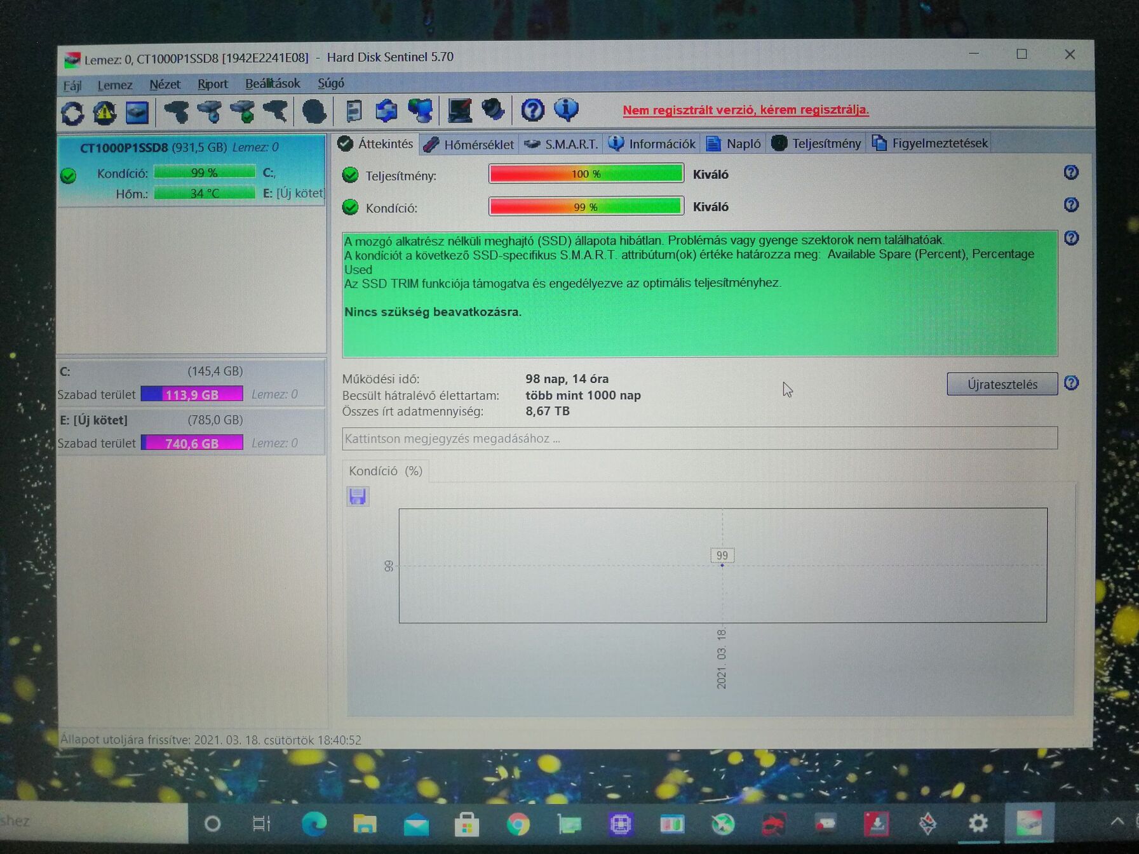
Task: Click help icon next to Újratesztelés button
Action: click(1071, 384)
